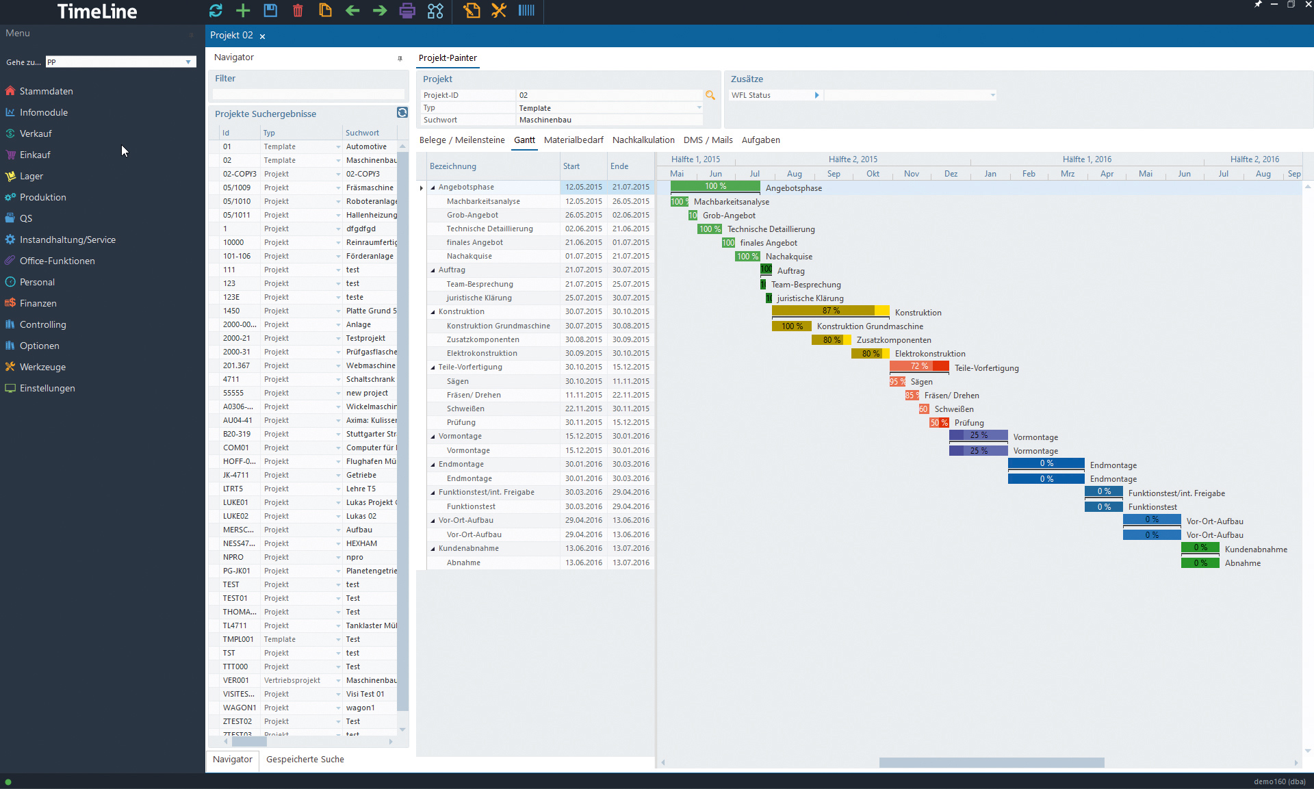Click the green plus add icon
Viewport: 1314px width, 789px height.
pos(243,10)
